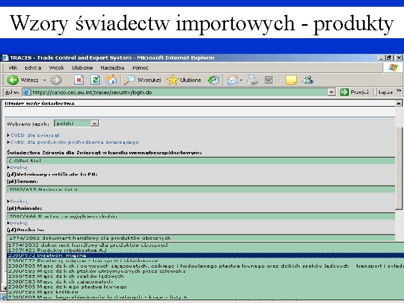Click Drukuj link below Ptactwo field
This screenshot has width=404, height=303.
[x=19, y=223]
